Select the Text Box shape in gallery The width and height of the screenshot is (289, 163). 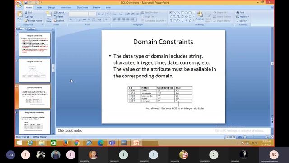pyautogui.click(x=171, y=13)
